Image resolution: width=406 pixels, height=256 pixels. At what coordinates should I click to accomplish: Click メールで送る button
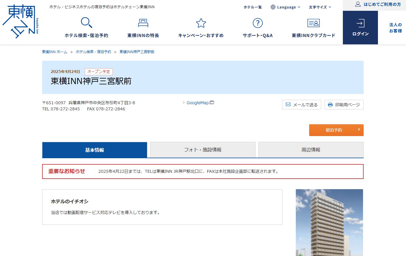pyautogui.click(x=302, y=105)
